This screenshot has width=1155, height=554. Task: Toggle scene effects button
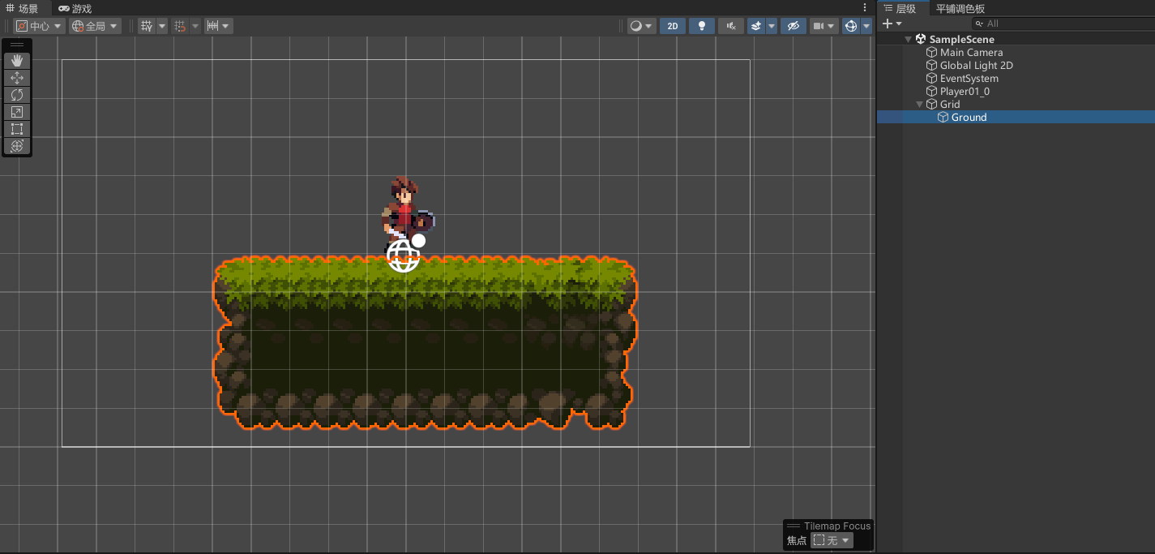click(755, 26)
